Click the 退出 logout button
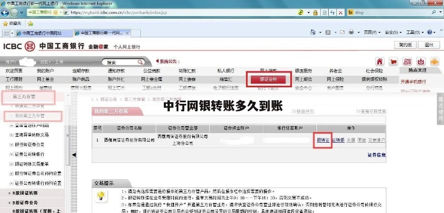The height and width of the screenshot is (213, 444). click(x=429, y=45)
